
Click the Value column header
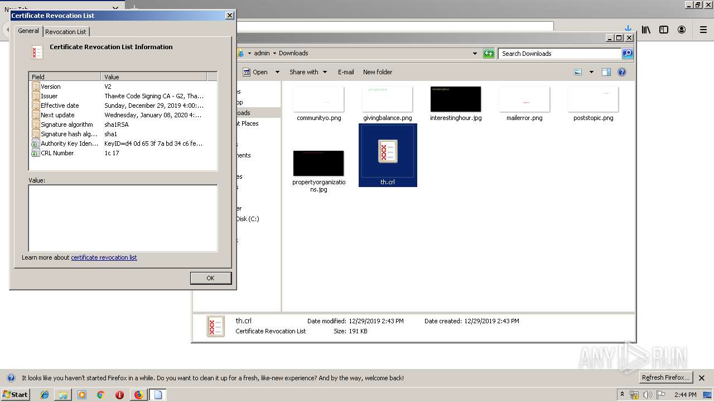(x=154, y=76)
